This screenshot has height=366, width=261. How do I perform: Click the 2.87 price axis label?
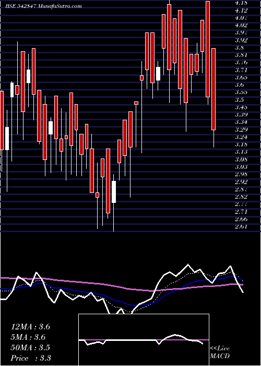(x=241, y=189)
